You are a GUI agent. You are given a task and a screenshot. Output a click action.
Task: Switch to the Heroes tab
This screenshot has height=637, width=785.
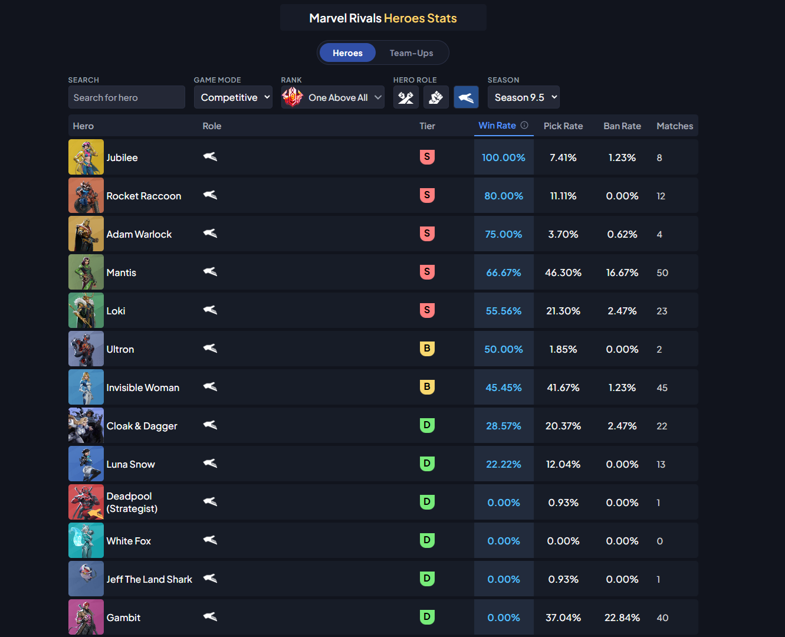[x=347, y=53]
